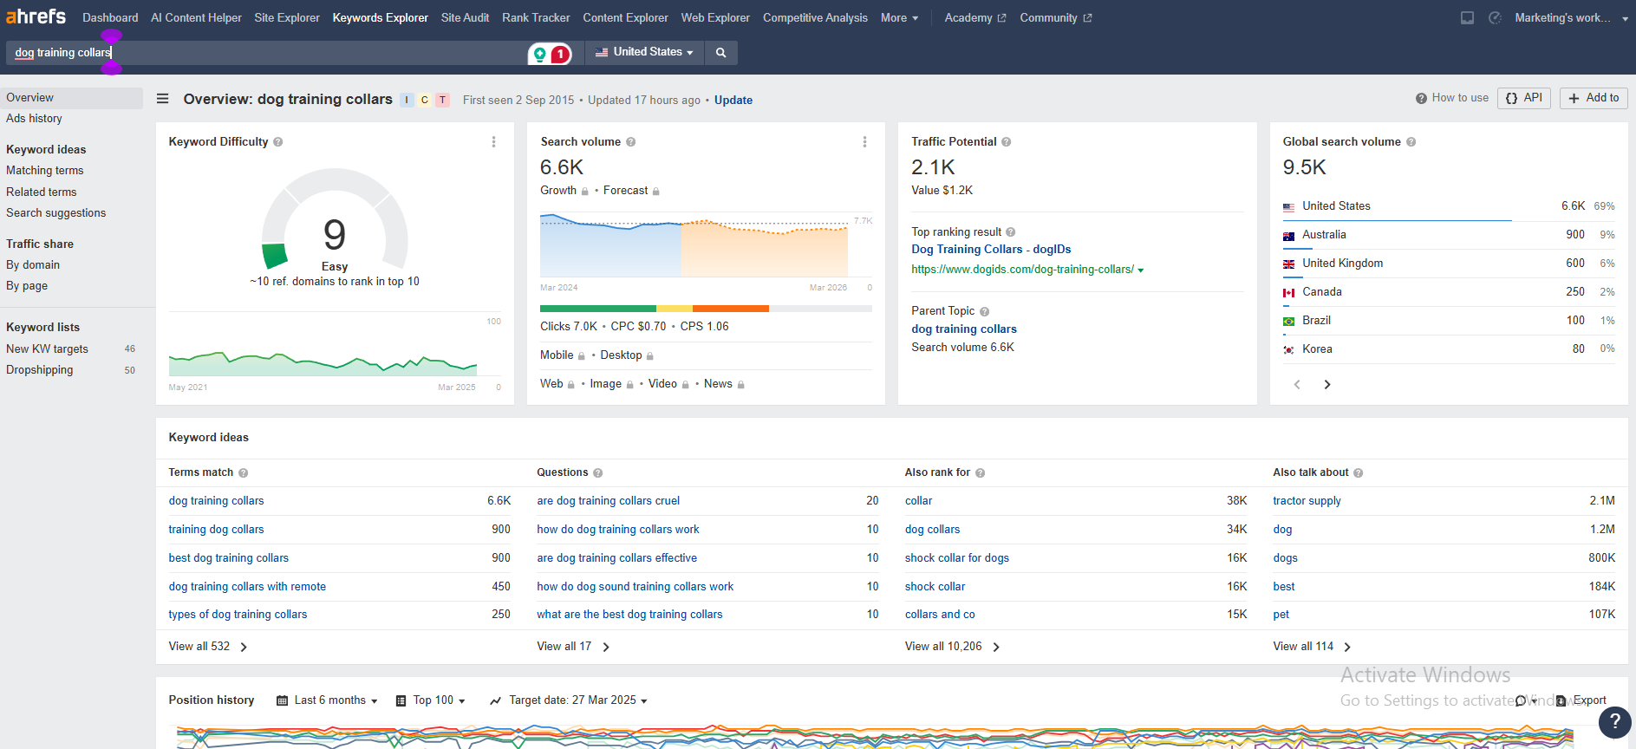Screen dimensions: 1636x749
Task: Click the green keyword badge in search bar
Action: (540, 55)
